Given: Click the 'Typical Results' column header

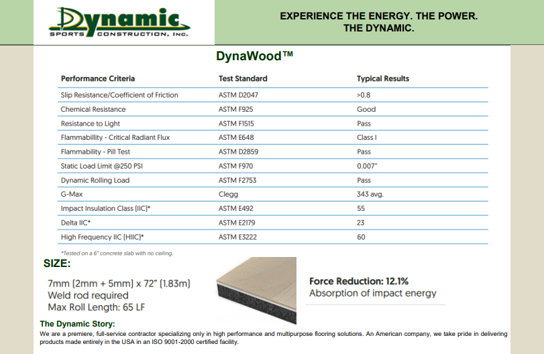Looking at the screenshot, I should pos(383,78).
